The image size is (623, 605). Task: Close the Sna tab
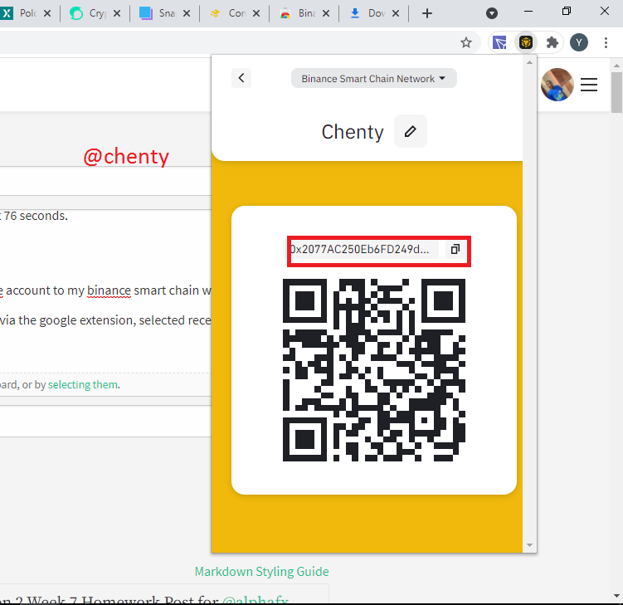tap(187, 13)
